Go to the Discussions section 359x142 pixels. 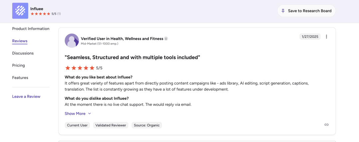[23, 53]
